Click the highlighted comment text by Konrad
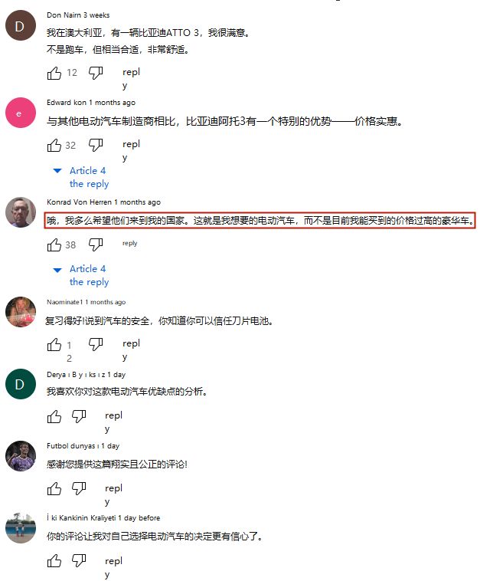Viewport: 480px width, 581px height. pos(260,221)
